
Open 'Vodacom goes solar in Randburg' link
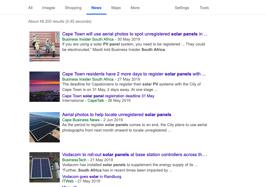(92, 177)
